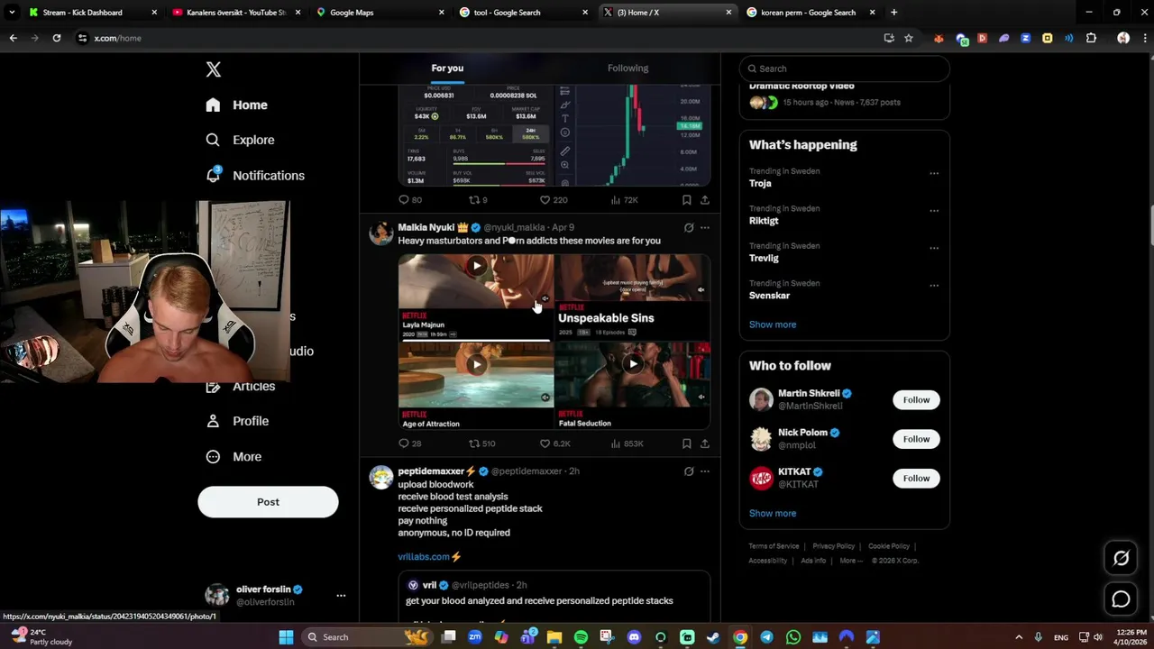Open more options for Troja trend
Screen dimensions: 1154x649
(x=934, y=173)
